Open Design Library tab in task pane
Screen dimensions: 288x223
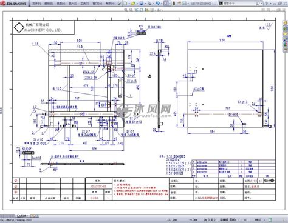(286, 28)
